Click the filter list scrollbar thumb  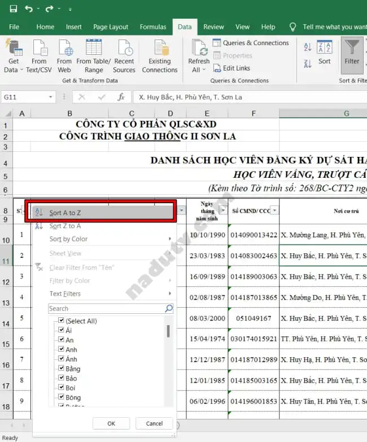point(168,331)
